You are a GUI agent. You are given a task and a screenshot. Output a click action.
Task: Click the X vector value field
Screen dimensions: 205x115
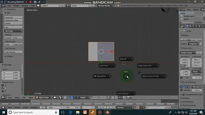pos(11,73)
